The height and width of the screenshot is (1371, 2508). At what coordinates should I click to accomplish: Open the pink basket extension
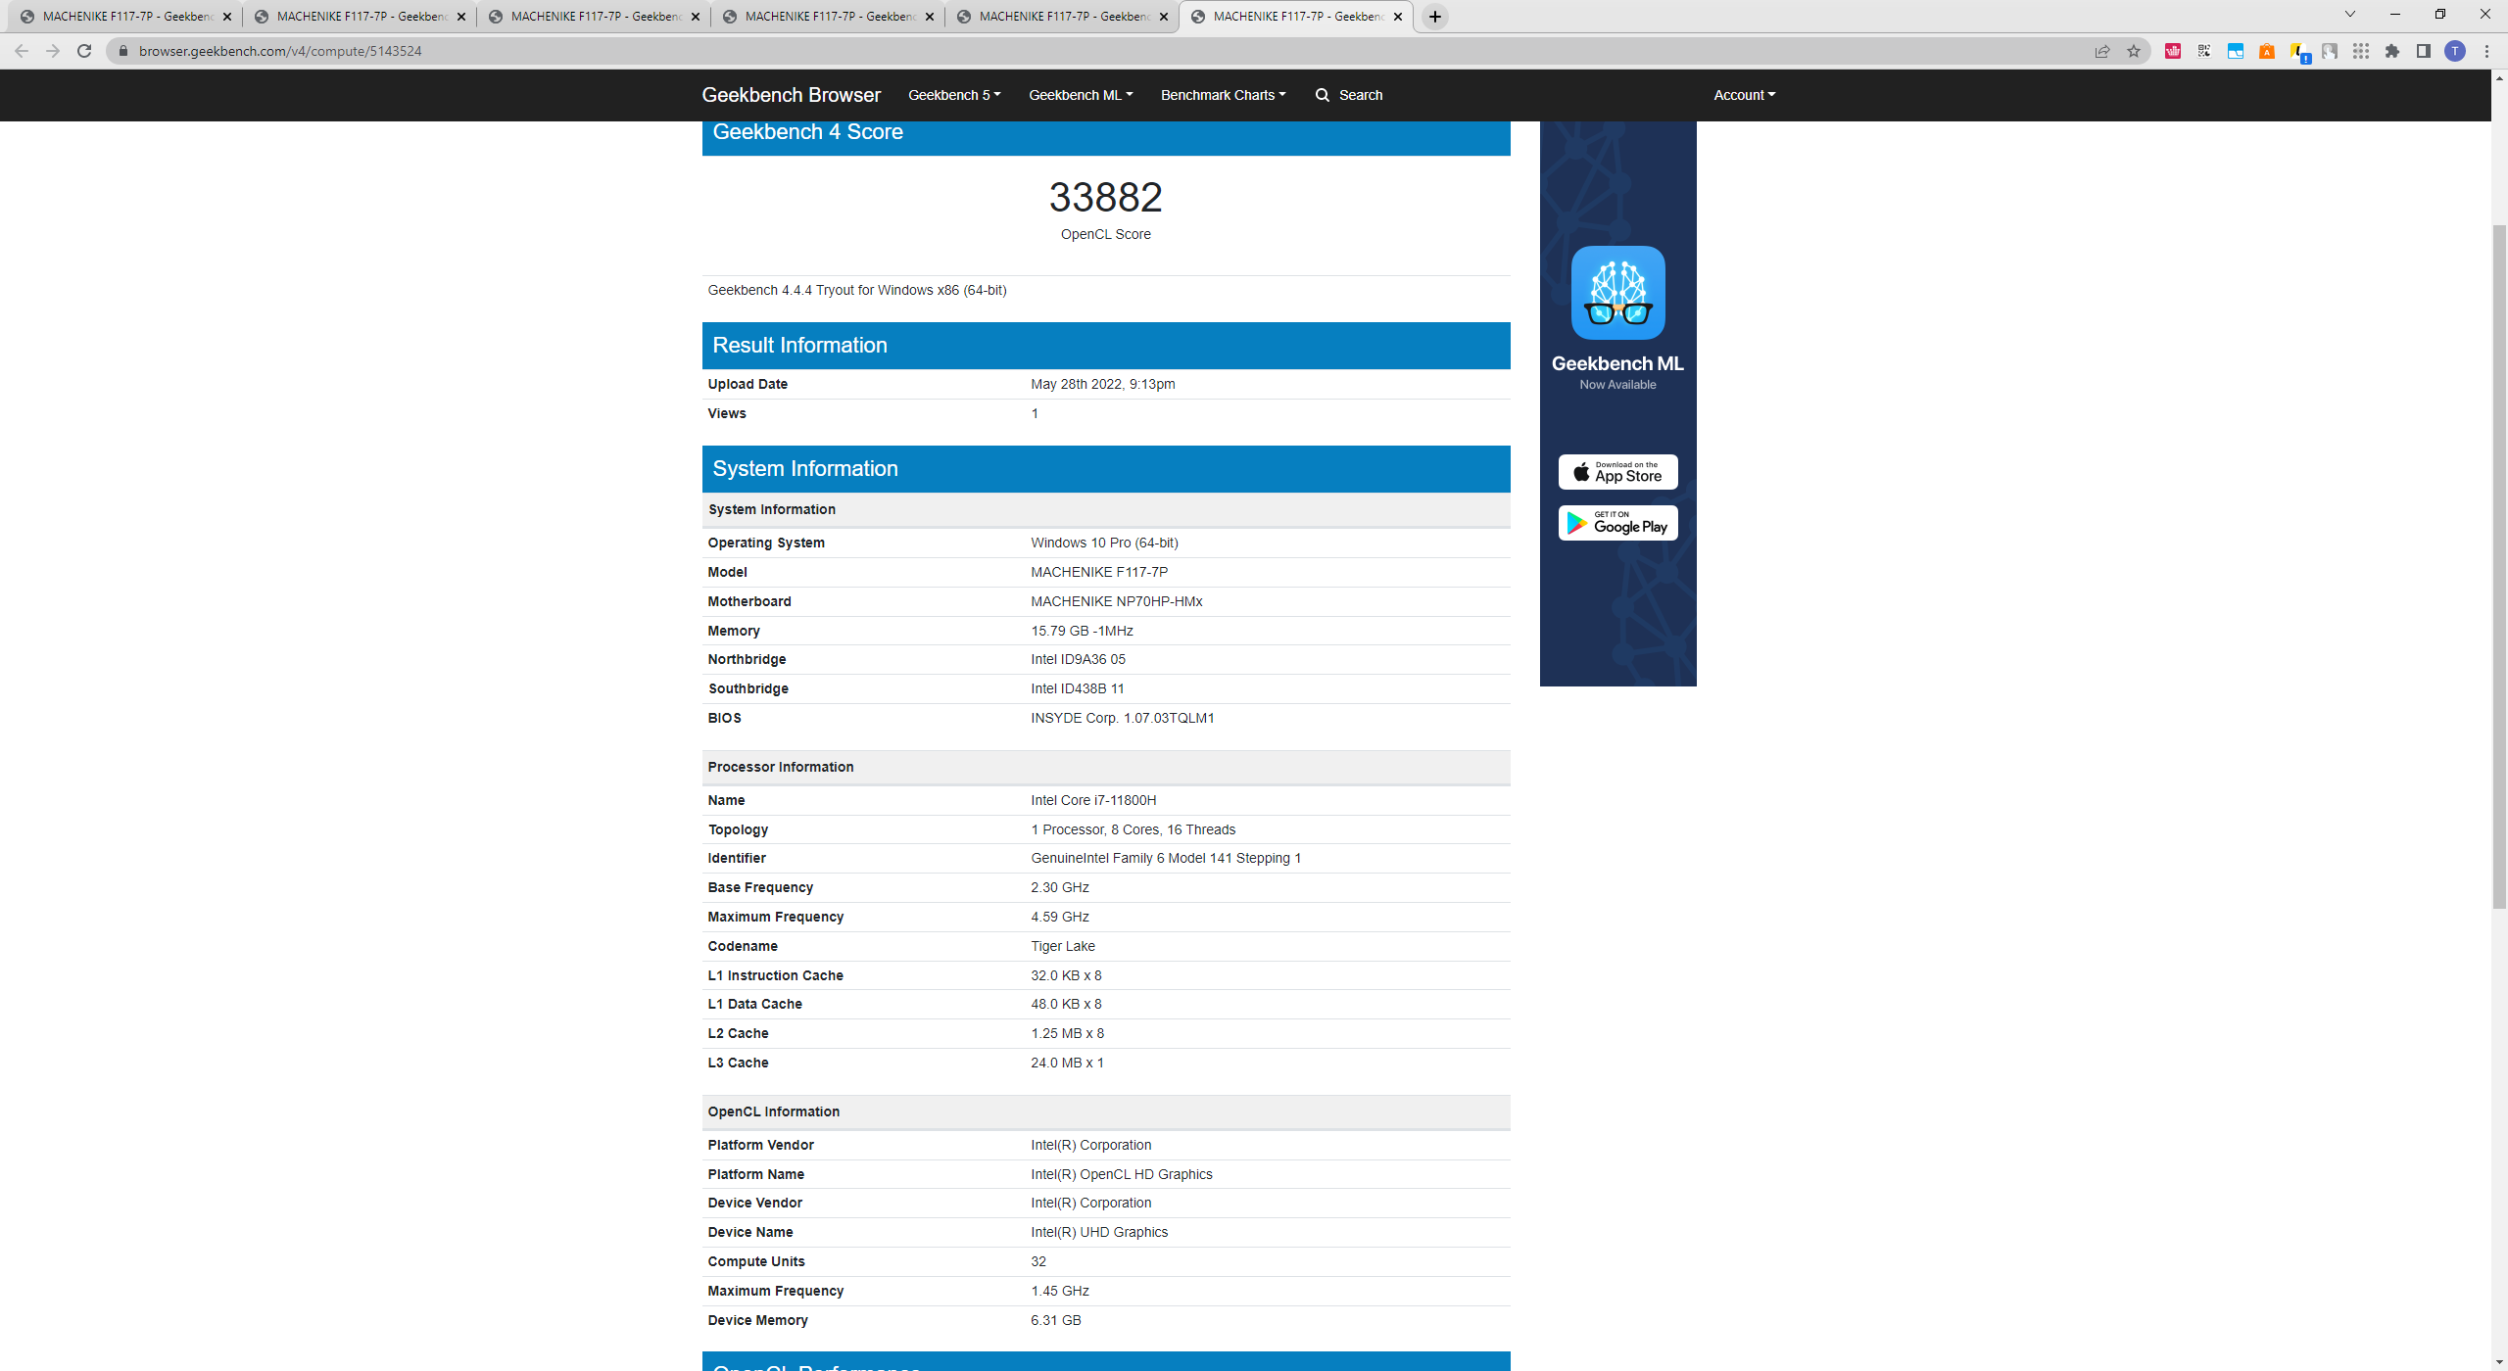2173,51
